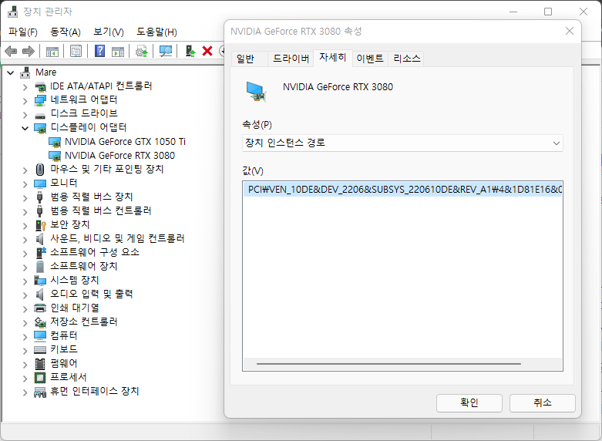Open the 파일(F) menu
This screenshot has height=441, width=602.
coord(23,32)
